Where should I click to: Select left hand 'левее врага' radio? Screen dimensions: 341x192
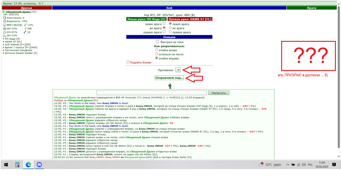[164, 24]
